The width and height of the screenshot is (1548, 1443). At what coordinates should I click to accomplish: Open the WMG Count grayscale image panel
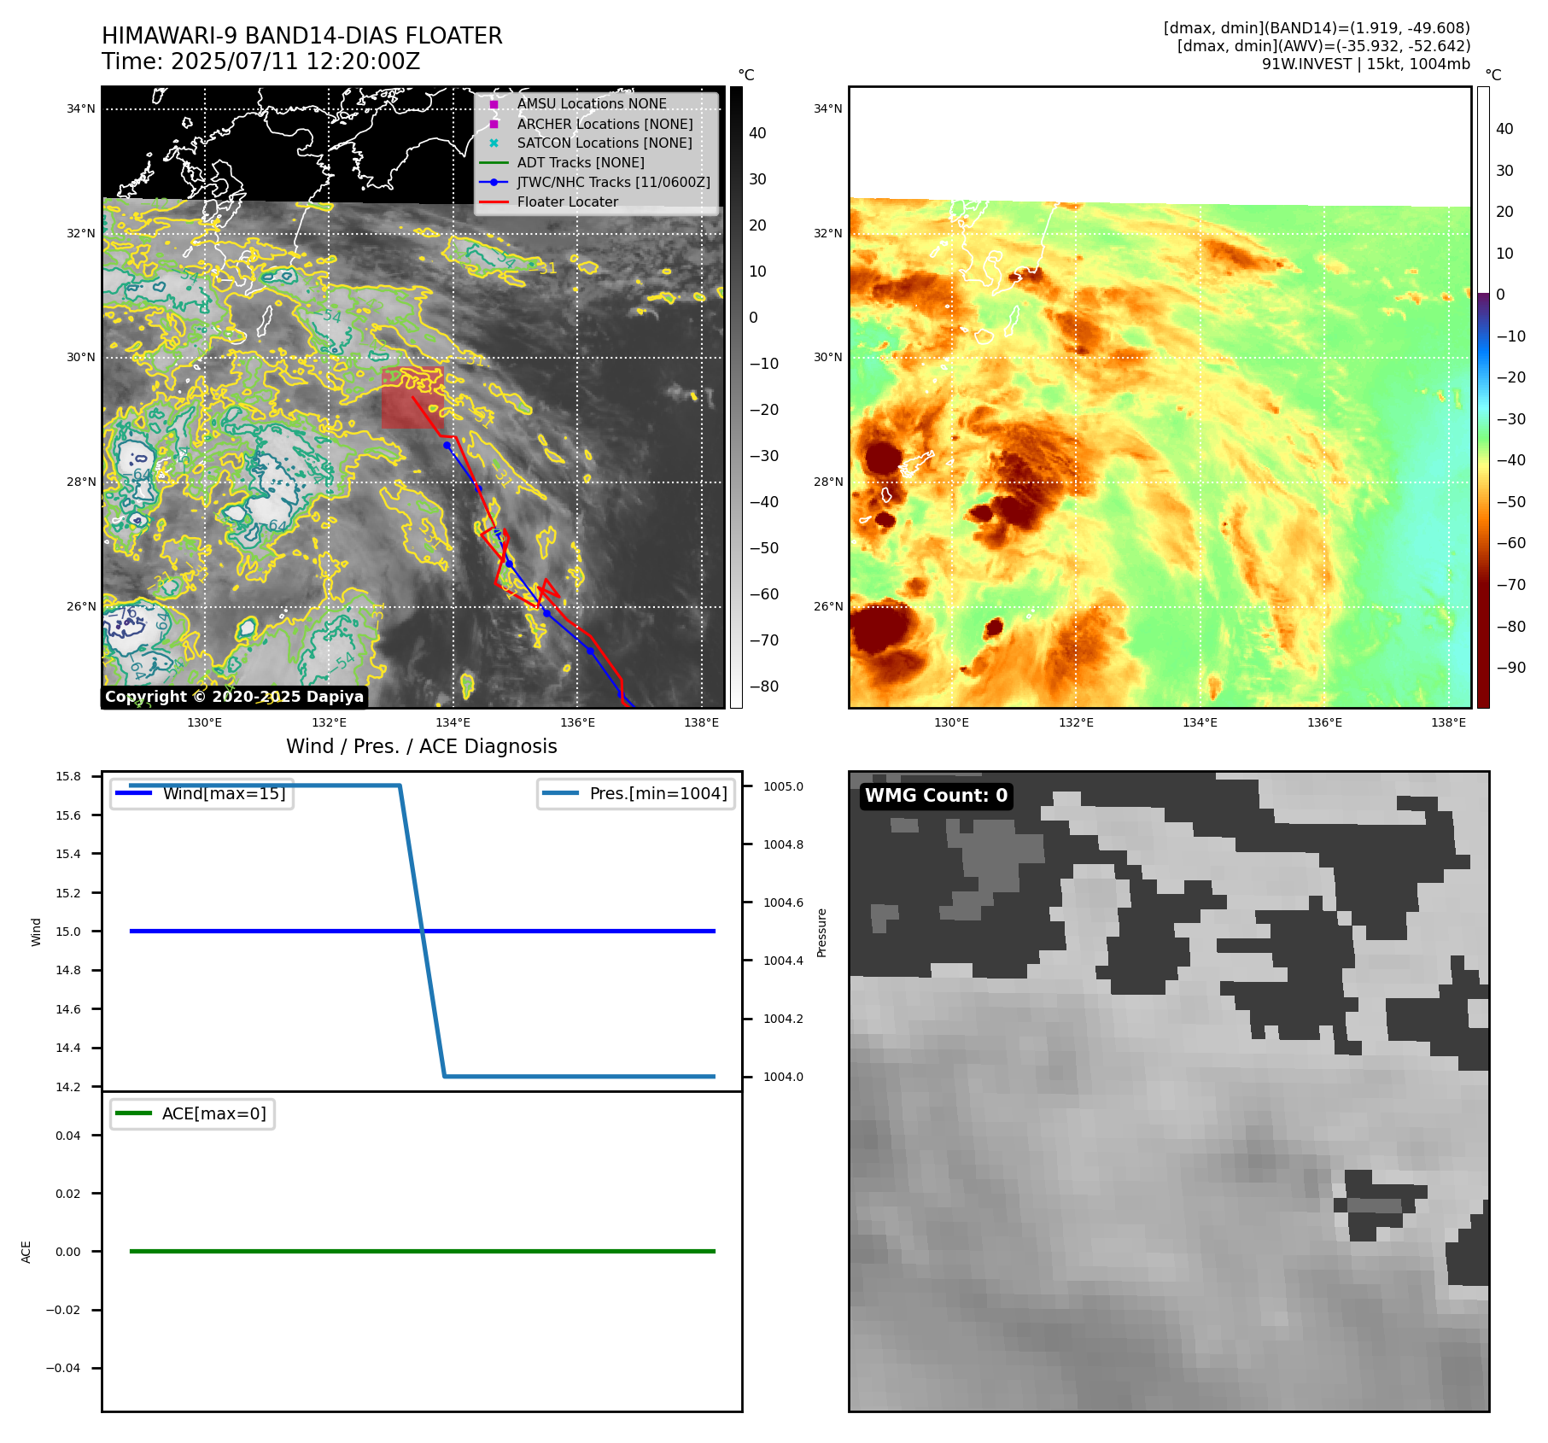[1169, 1091]
